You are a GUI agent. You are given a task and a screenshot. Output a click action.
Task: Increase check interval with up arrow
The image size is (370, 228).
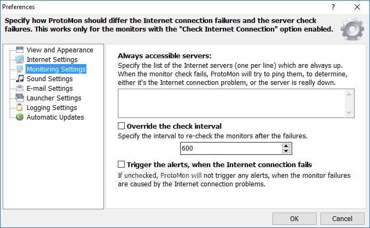[286, 146]
